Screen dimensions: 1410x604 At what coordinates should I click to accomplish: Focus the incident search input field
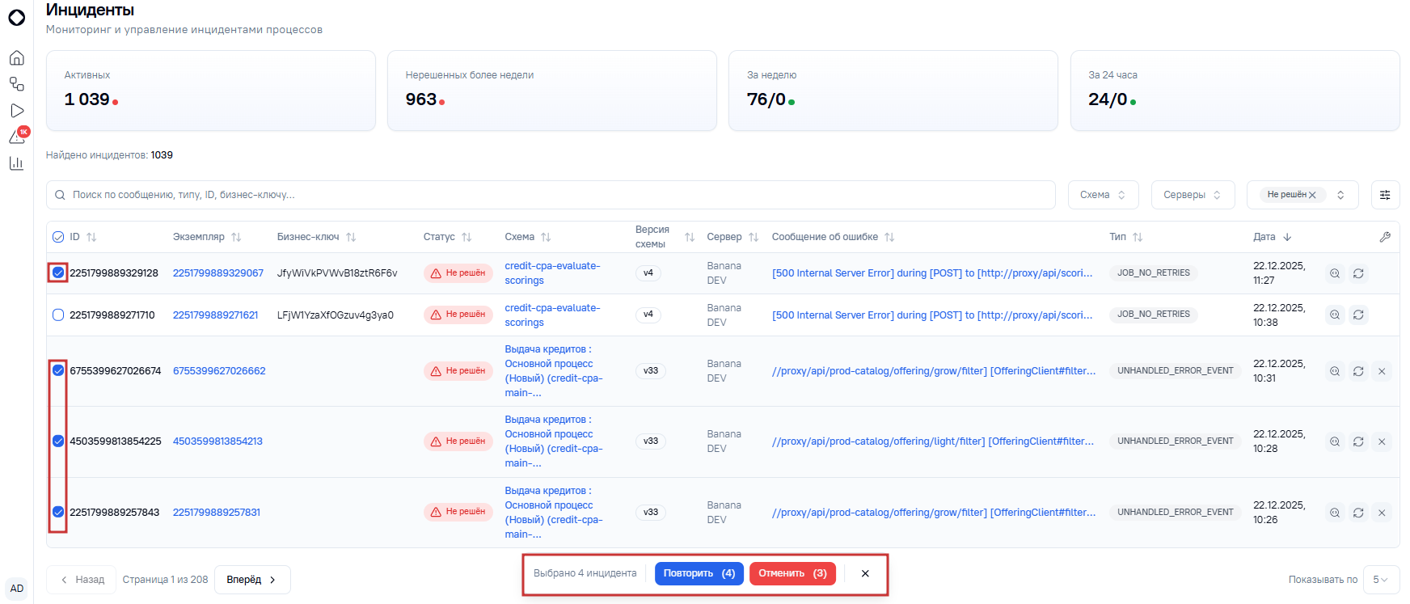click(551, 195)
